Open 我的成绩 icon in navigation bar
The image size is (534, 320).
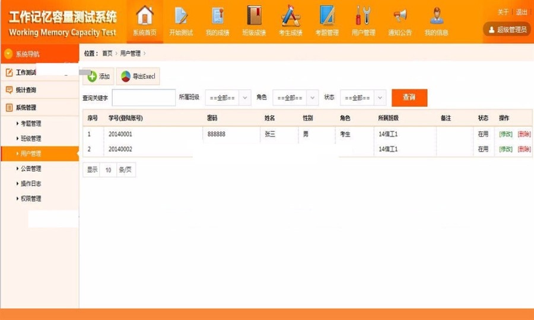tap(217, 16)
